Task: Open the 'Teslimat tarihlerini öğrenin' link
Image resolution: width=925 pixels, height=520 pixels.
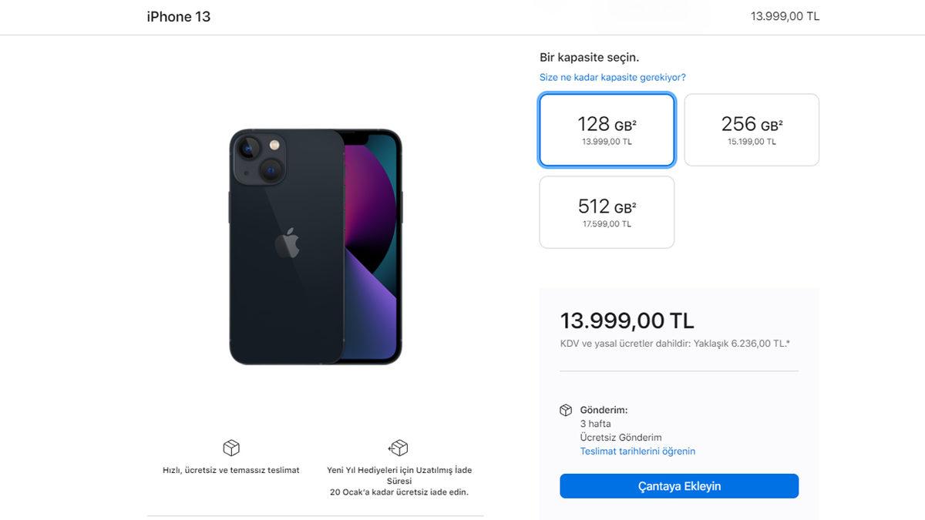Action: tap(638, 451)
